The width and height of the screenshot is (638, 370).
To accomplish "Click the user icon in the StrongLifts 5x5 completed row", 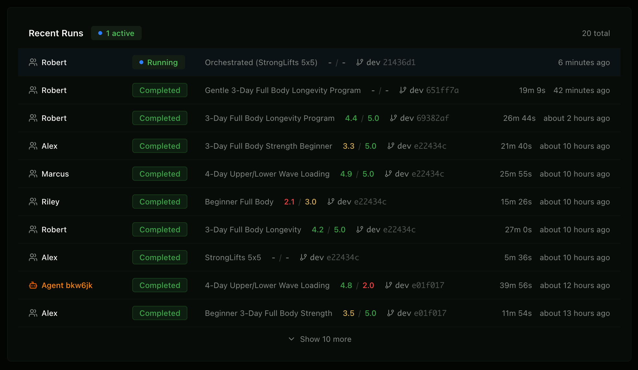I will click(33, 257).
